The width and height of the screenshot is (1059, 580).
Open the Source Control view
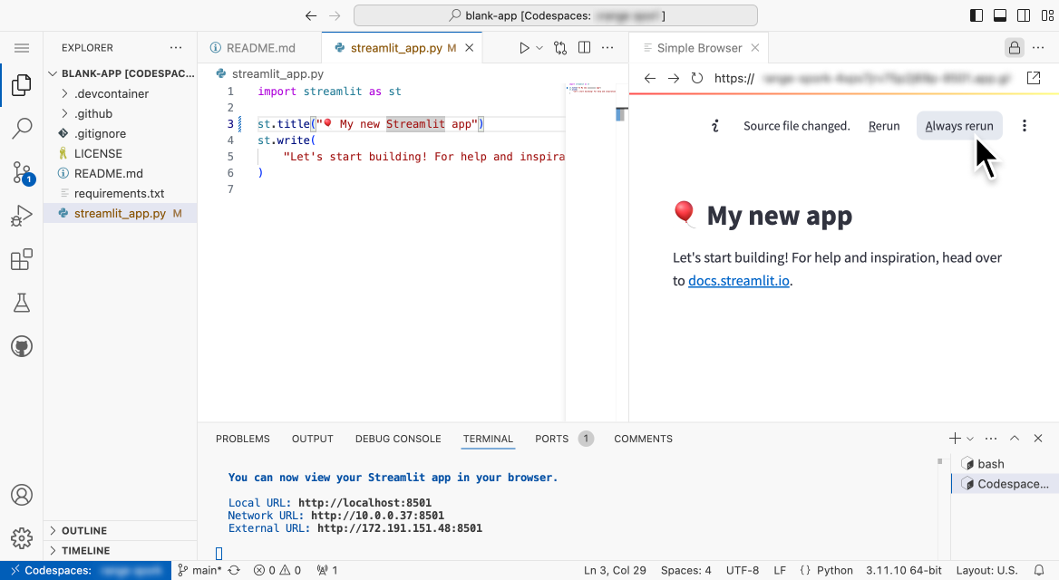[22, 172]
